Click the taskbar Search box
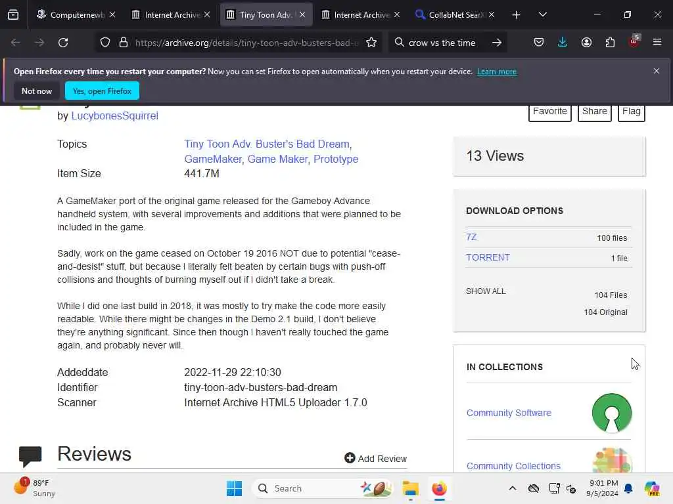Image resolution: width=673 pixels, height=504 pixels. [322, 488]
